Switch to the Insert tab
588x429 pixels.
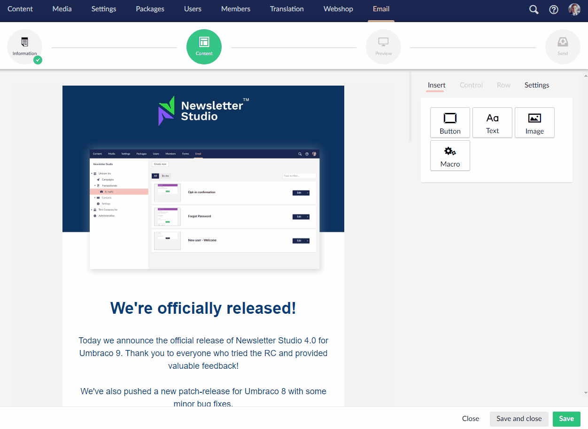(436, 85)
